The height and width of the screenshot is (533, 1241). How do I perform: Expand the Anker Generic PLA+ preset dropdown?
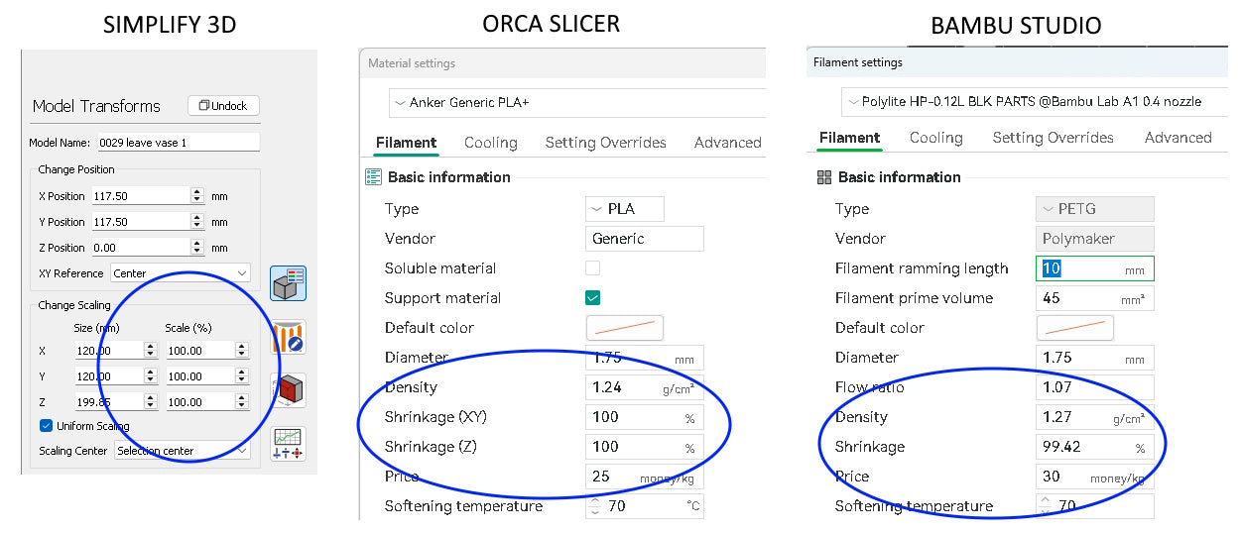pyautogui.click(x=577, y=103)
